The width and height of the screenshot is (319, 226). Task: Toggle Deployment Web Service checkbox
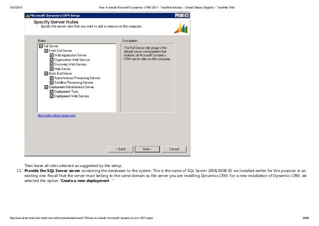[x=51, y=96]
